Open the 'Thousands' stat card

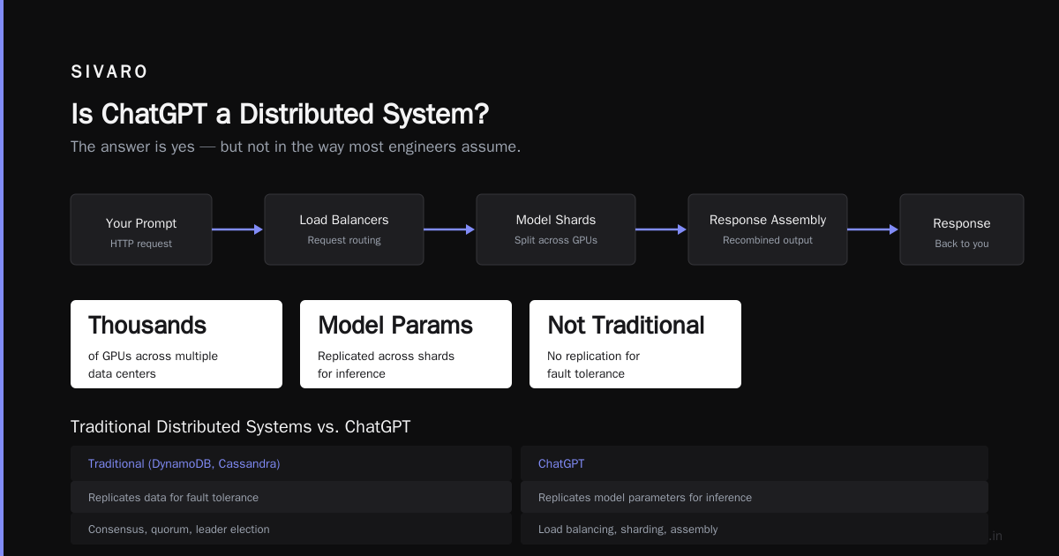[176, 344]
